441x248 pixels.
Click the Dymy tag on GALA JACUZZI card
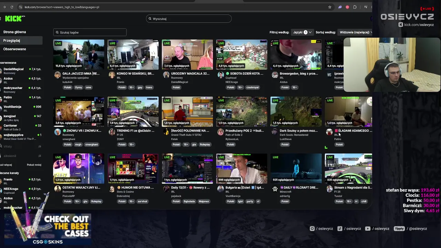pos(79,87)
